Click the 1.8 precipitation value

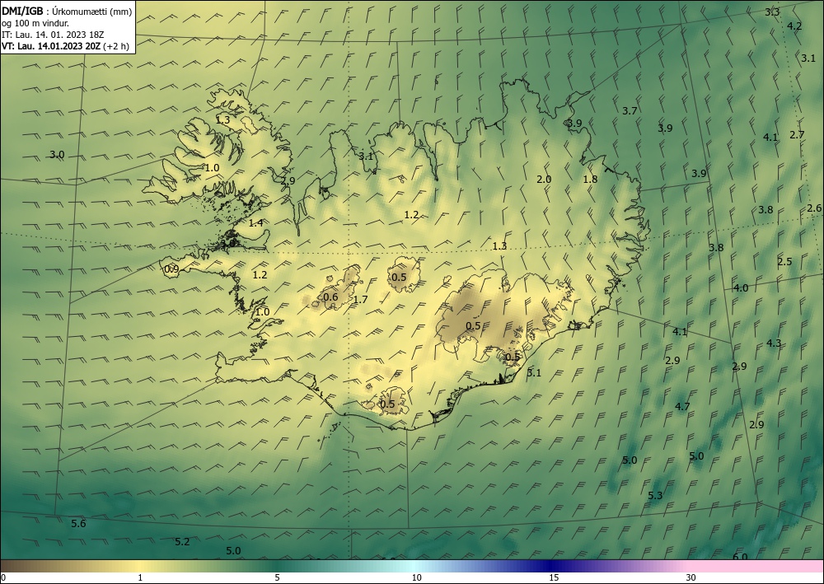590,179
